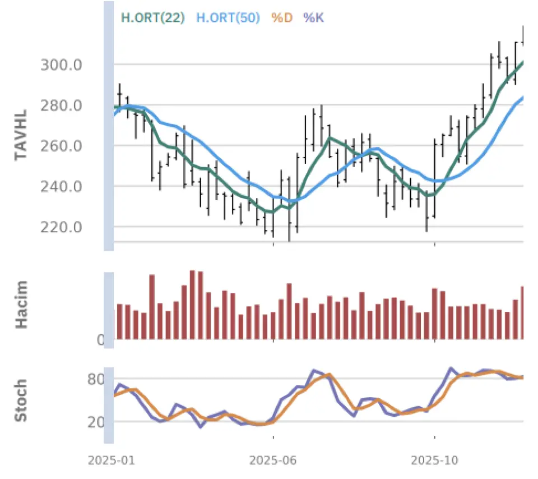The height and width of the screenshot is (479, 538).
Task: Click the 260.0 price axis label
Action: coord(62,146)
